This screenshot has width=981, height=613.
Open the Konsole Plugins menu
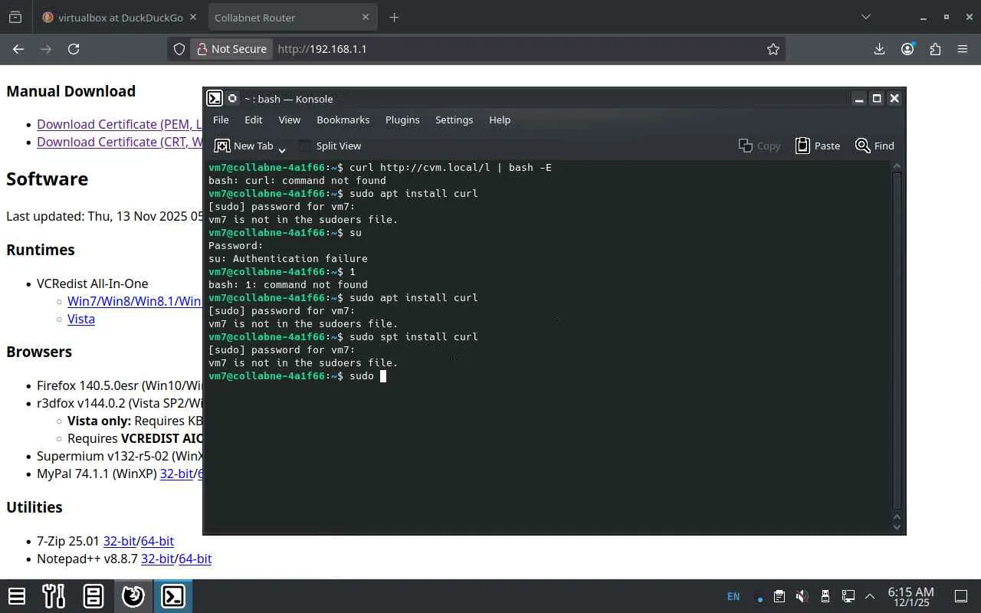point(402,120)
